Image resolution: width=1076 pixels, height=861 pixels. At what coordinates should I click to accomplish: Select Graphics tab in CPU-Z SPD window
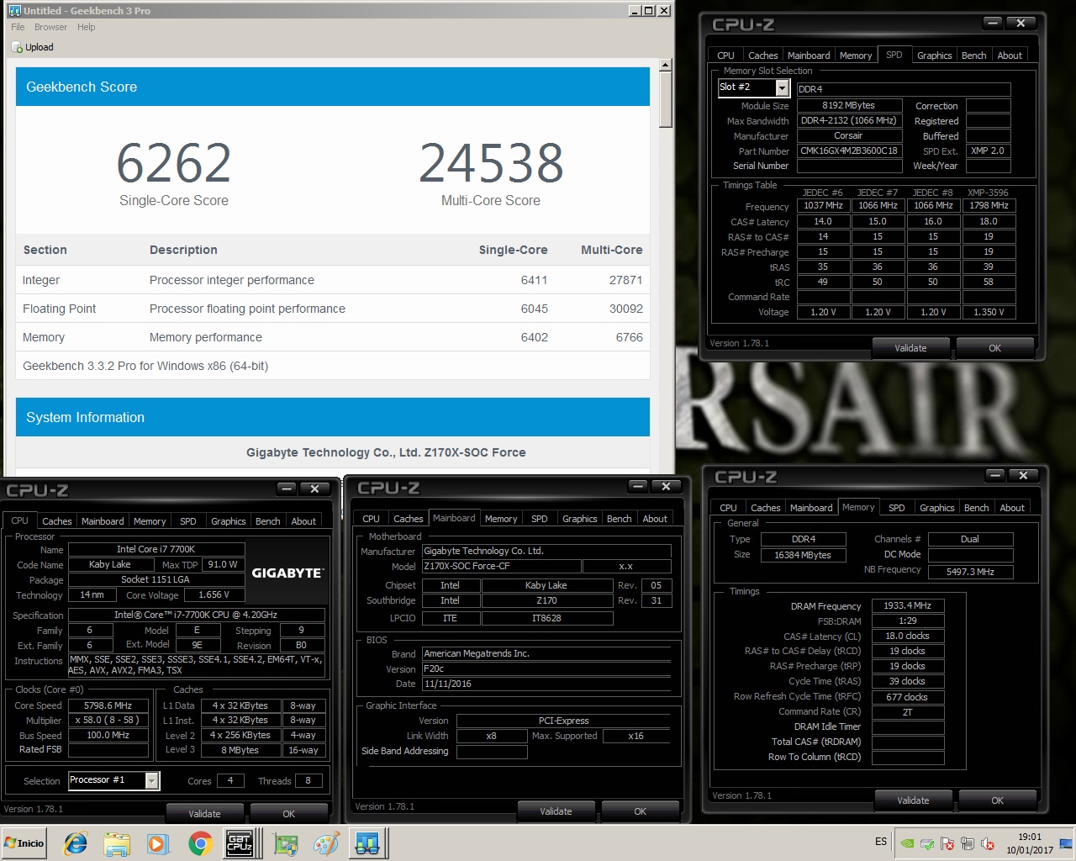pos(934,55)
